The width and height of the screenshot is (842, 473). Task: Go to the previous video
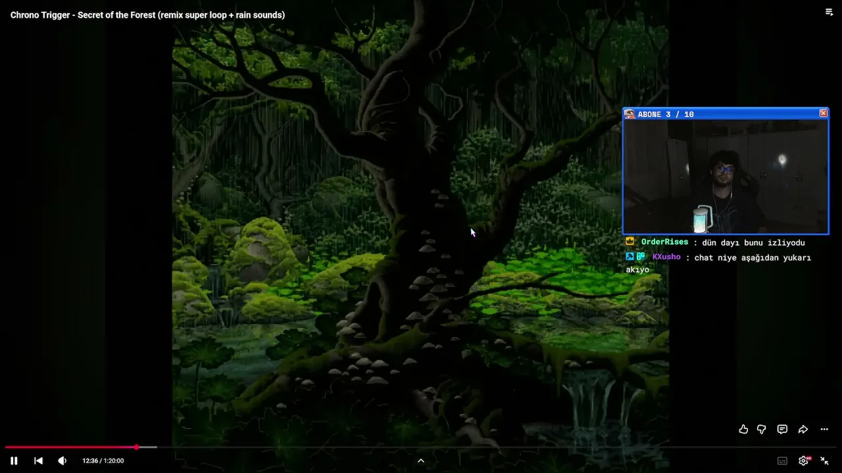38,461
